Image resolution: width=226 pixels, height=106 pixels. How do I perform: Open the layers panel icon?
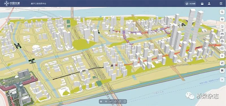point(222,19)
